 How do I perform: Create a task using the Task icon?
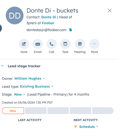coord(65,44)
